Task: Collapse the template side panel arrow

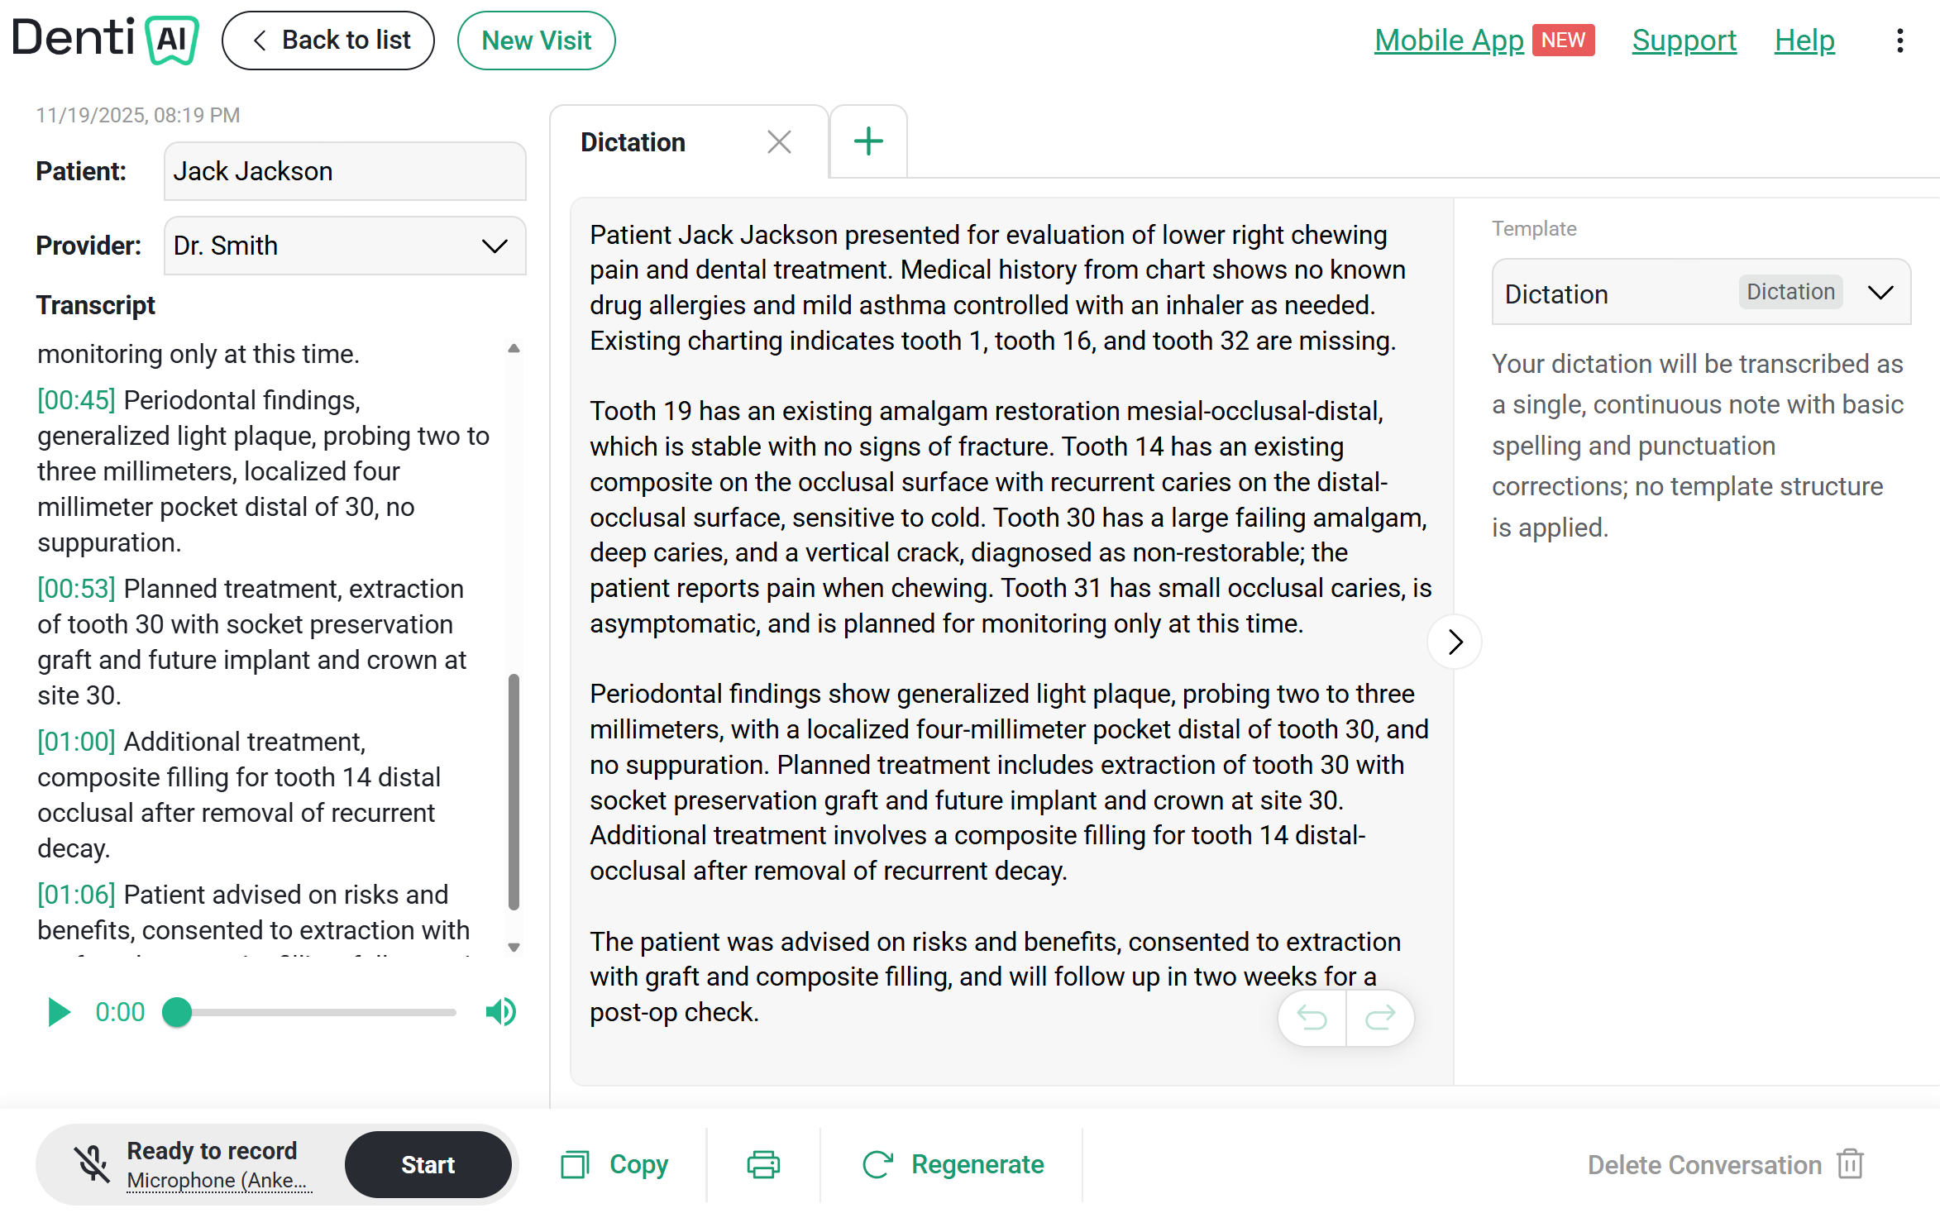Action: click(x=1455, y=642)
